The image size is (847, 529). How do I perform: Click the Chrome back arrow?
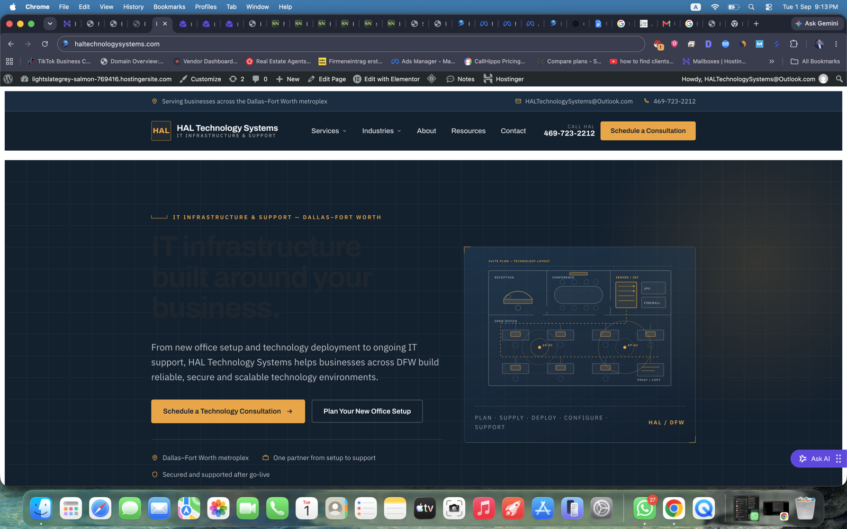(11, 44)
